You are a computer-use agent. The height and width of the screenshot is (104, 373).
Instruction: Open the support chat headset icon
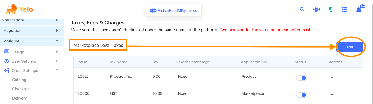coord(316,10)
